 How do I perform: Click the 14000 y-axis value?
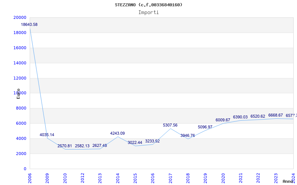click(x=20, y=63)
